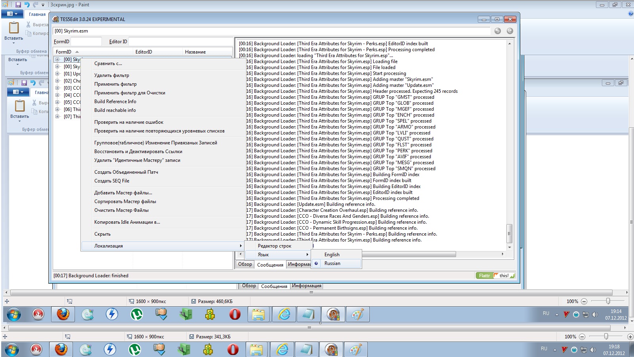Viewport: 634px width, 357px height.
Task: Open Opera on the 19:18 taskbar
Action: (233, 349)
